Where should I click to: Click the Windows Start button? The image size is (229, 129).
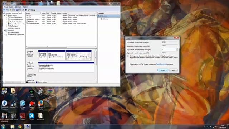coord(3,126)
